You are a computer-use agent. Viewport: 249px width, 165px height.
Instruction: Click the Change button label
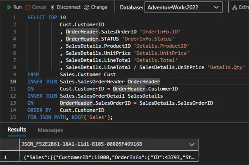[x=99, y=7]
